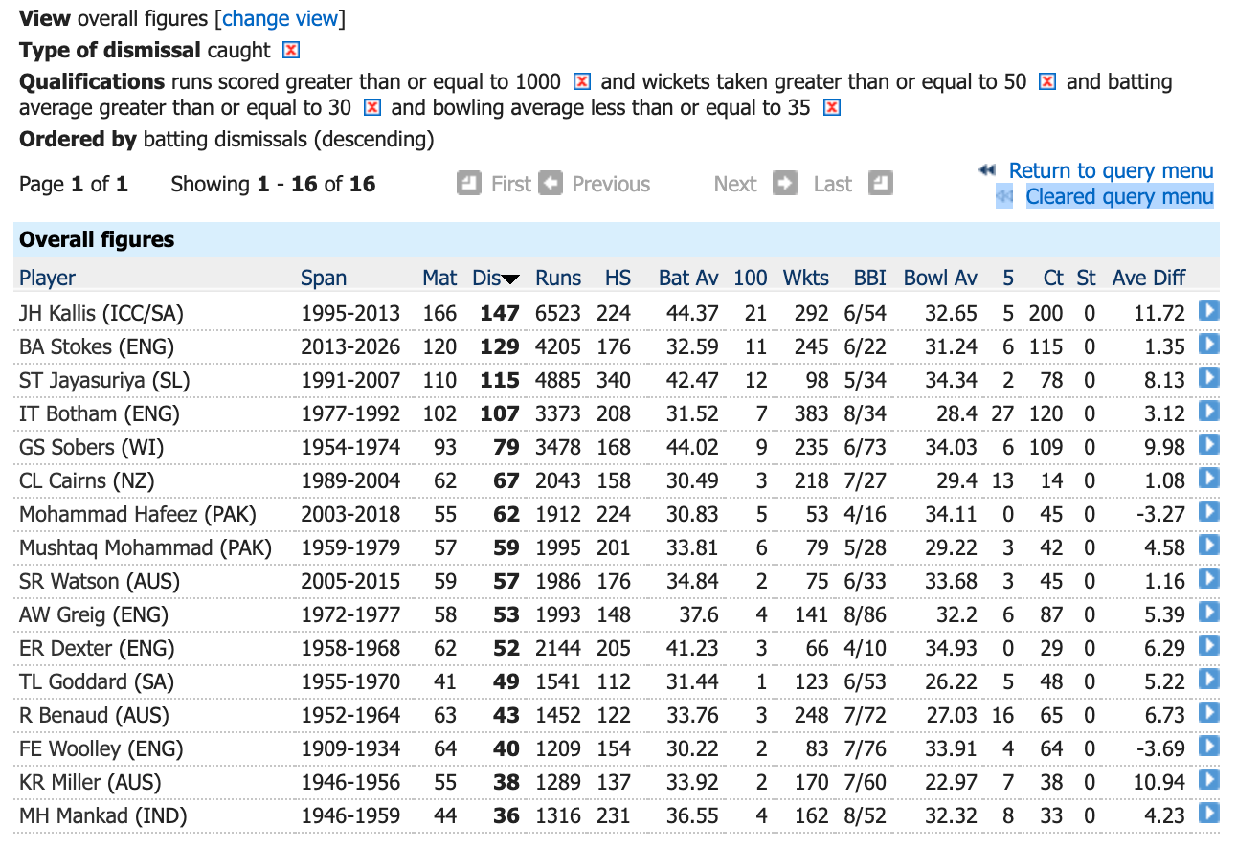Sort by five-wicket hauls column header
The height and width of the screenshot is (848, 1237).
[1008, 278]
